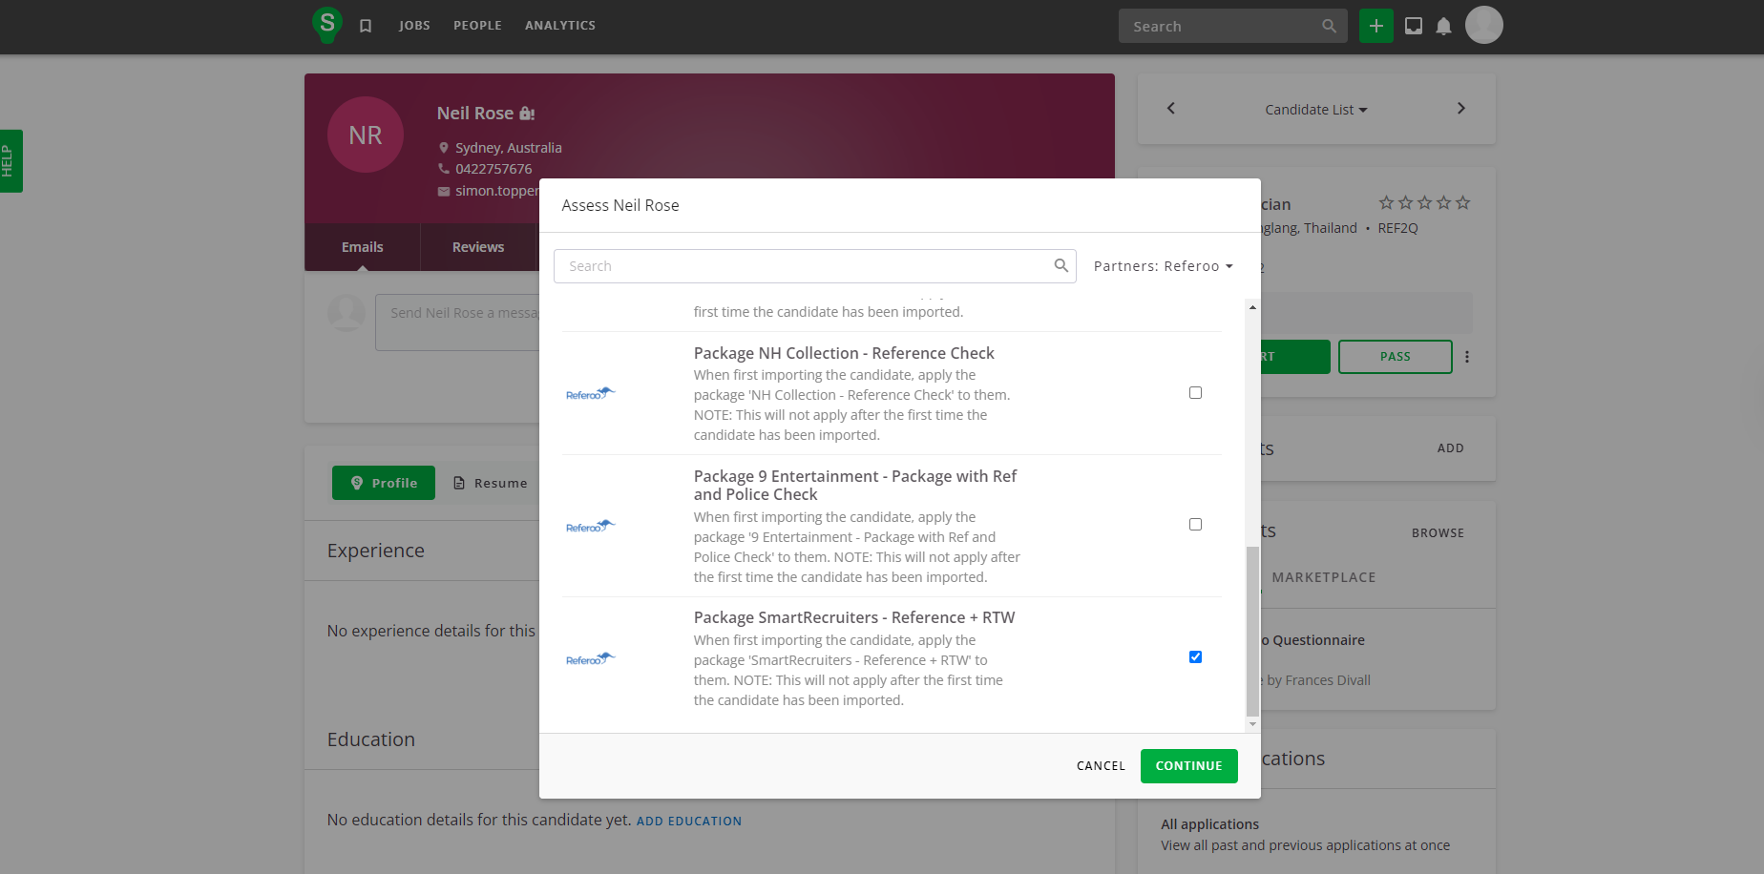
Task: Click the search magnifier in assessment dialog
Action: click(1060, 265)
